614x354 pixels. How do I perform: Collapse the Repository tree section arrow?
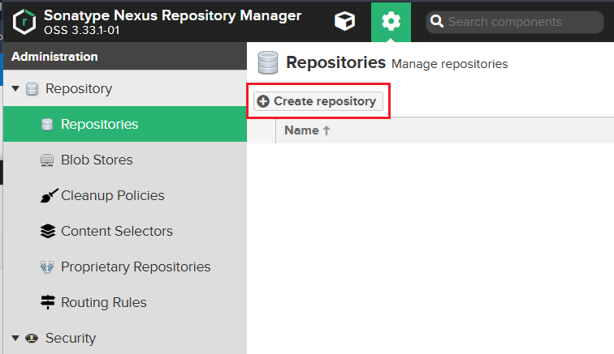[15, 88]
